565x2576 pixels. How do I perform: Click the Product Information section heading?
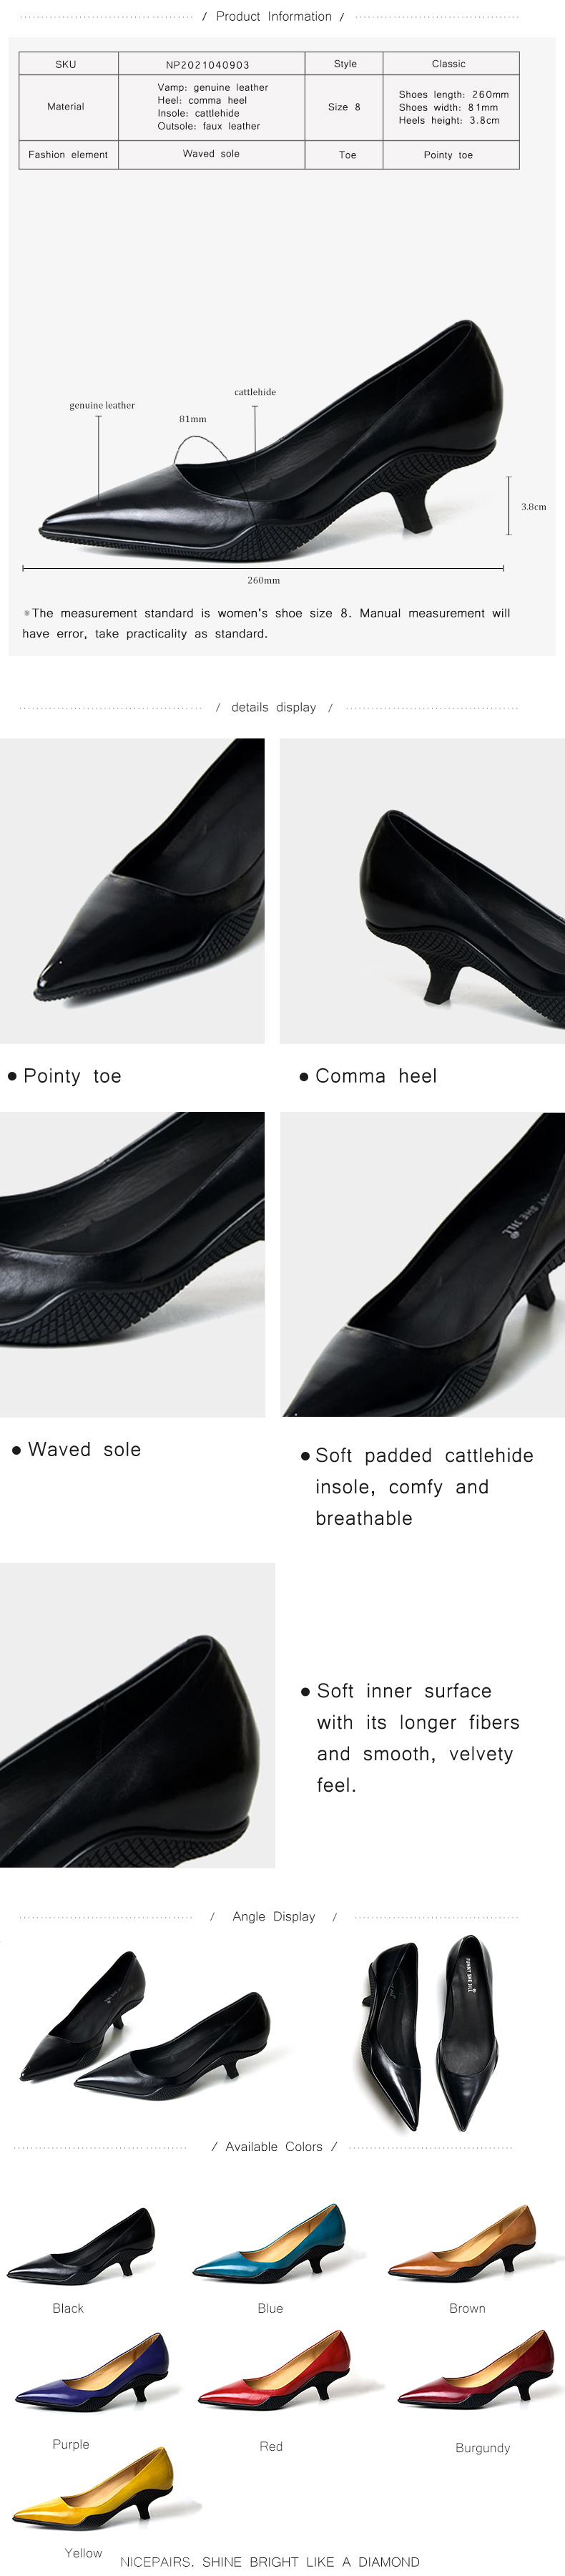[x=273, y=16]
